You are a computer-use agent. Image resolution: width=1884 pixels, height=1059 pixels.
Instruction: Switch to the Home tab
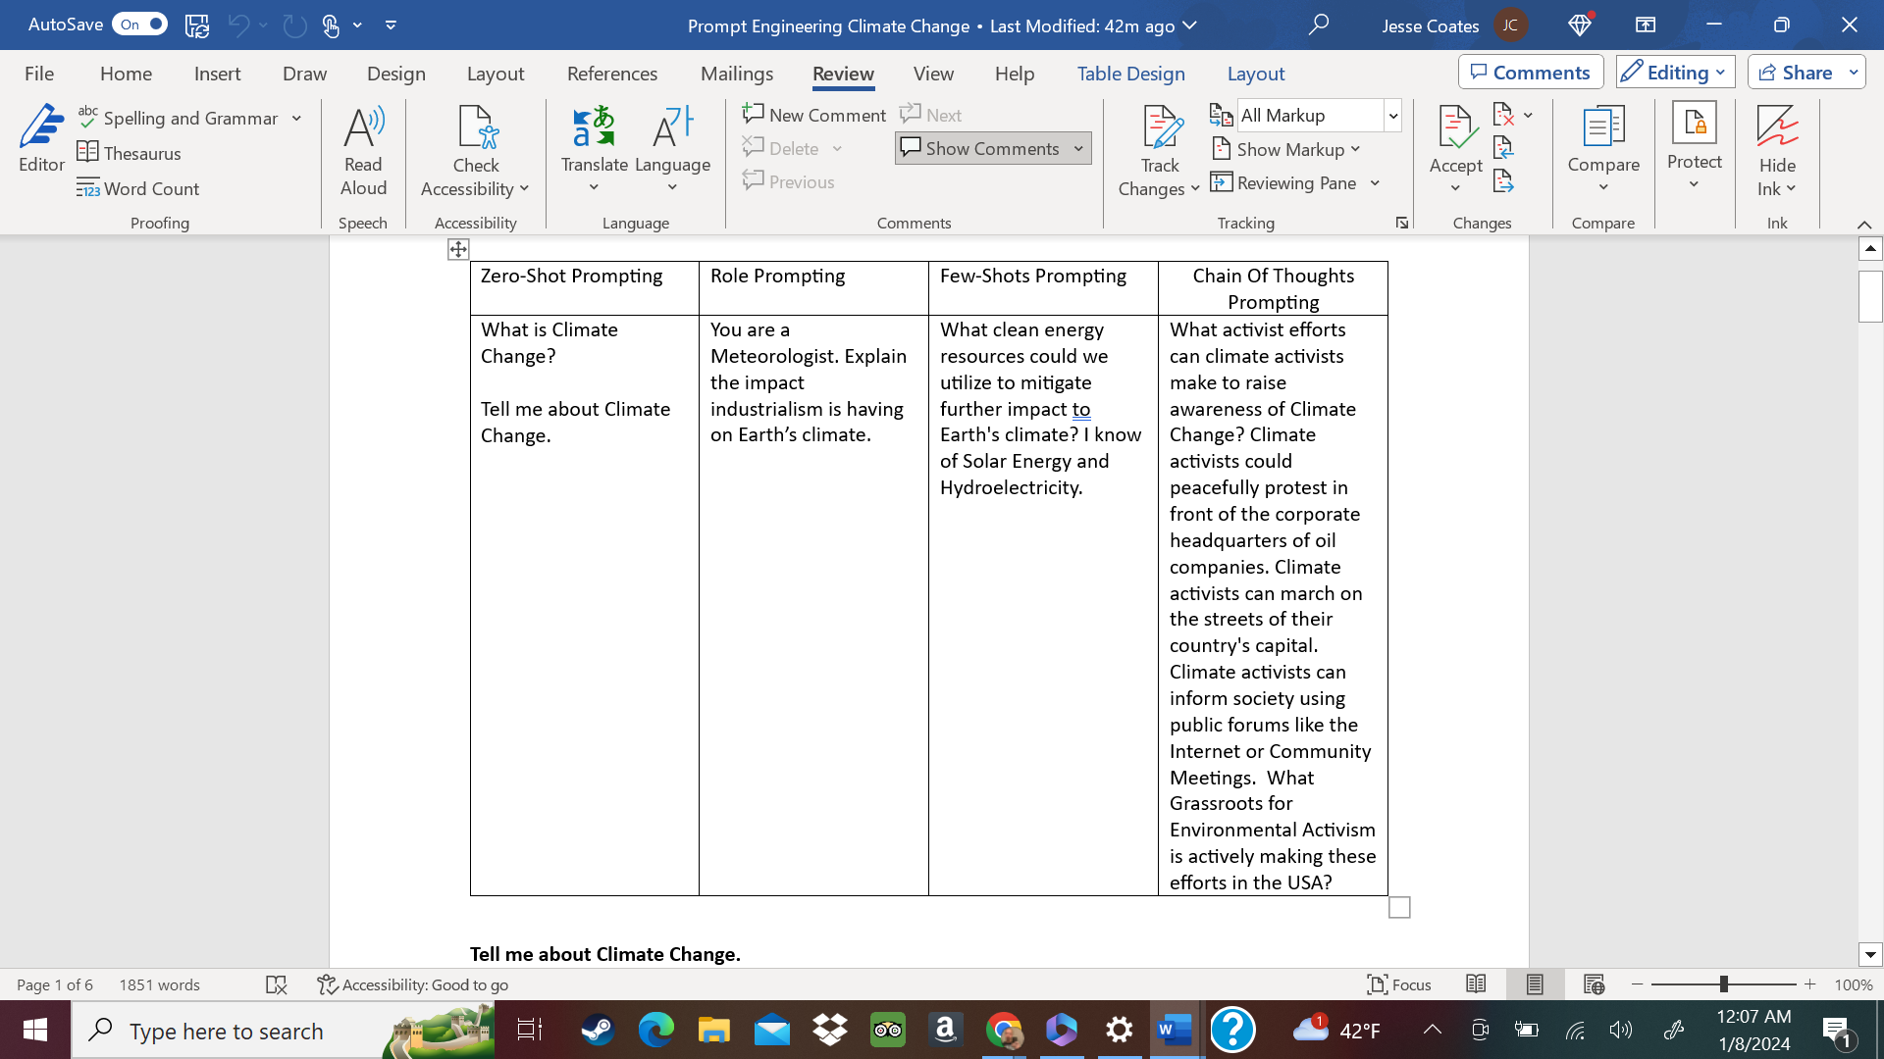[126, 74]
